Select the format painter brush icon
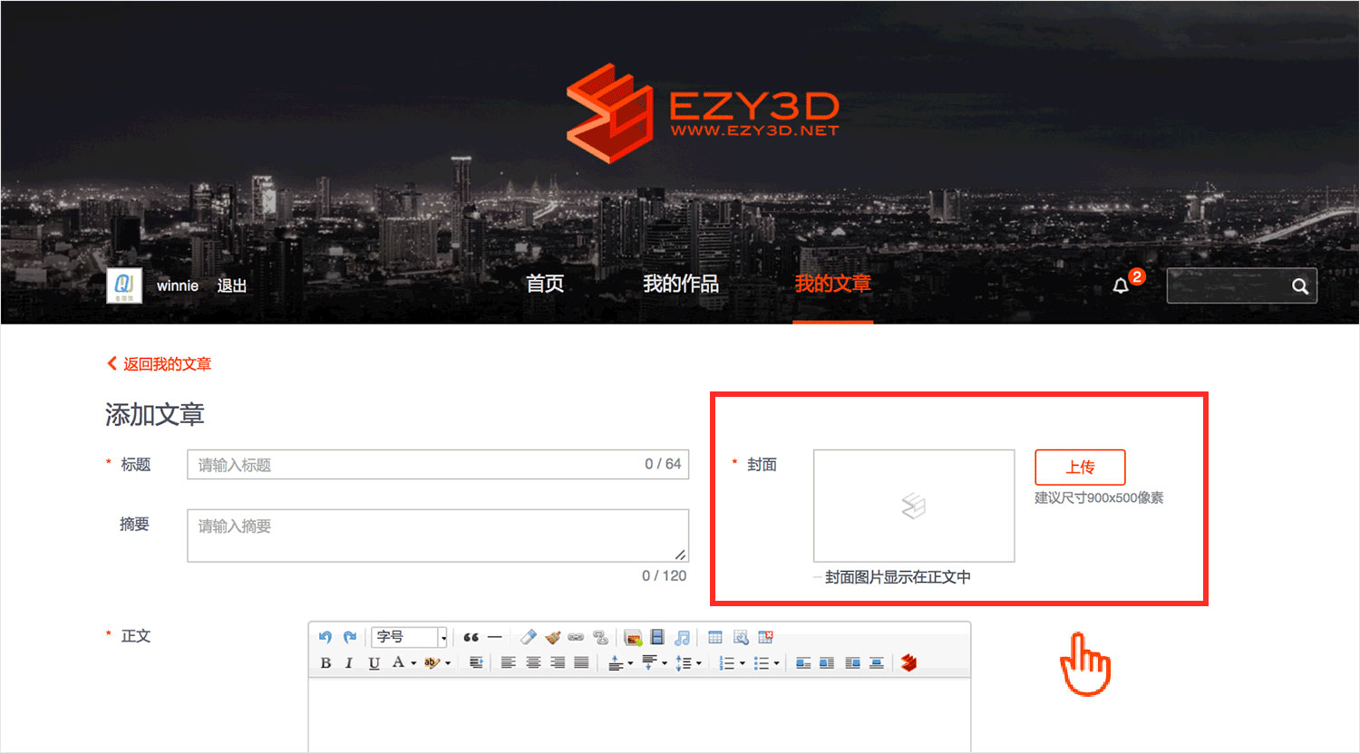This screenshot has width=1360, height=753. tap(553, 637)
